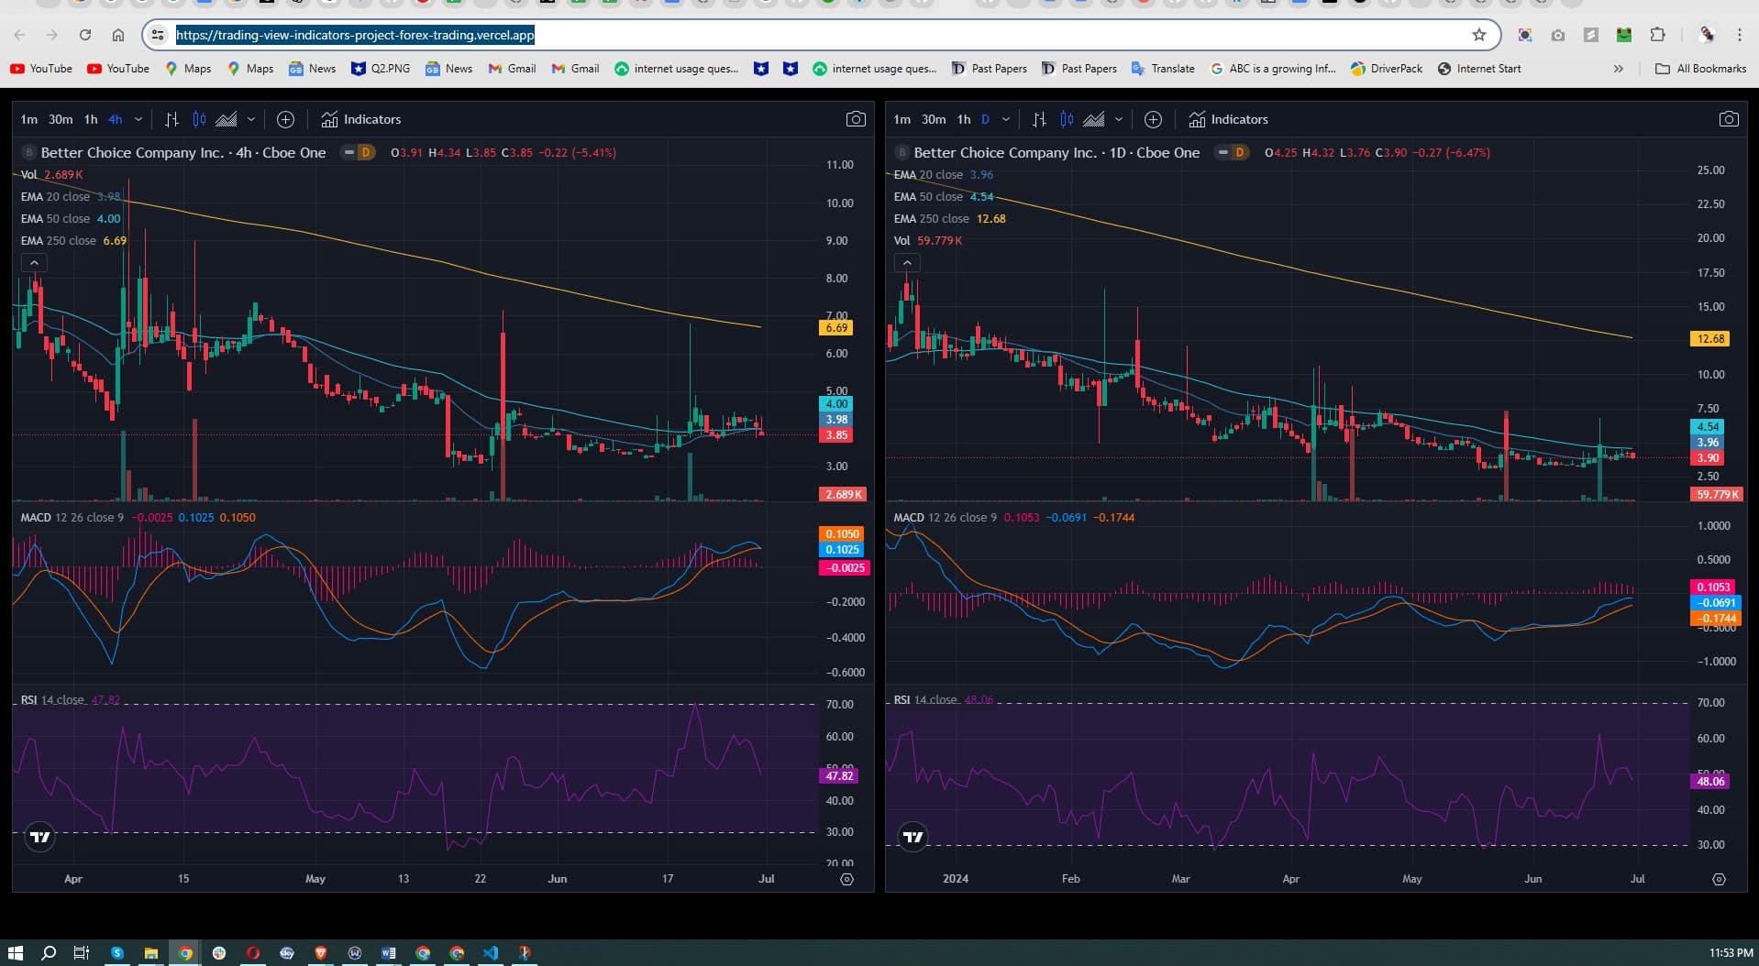Toggle the minus adjustment pill on daily chart

(1222, 153)
